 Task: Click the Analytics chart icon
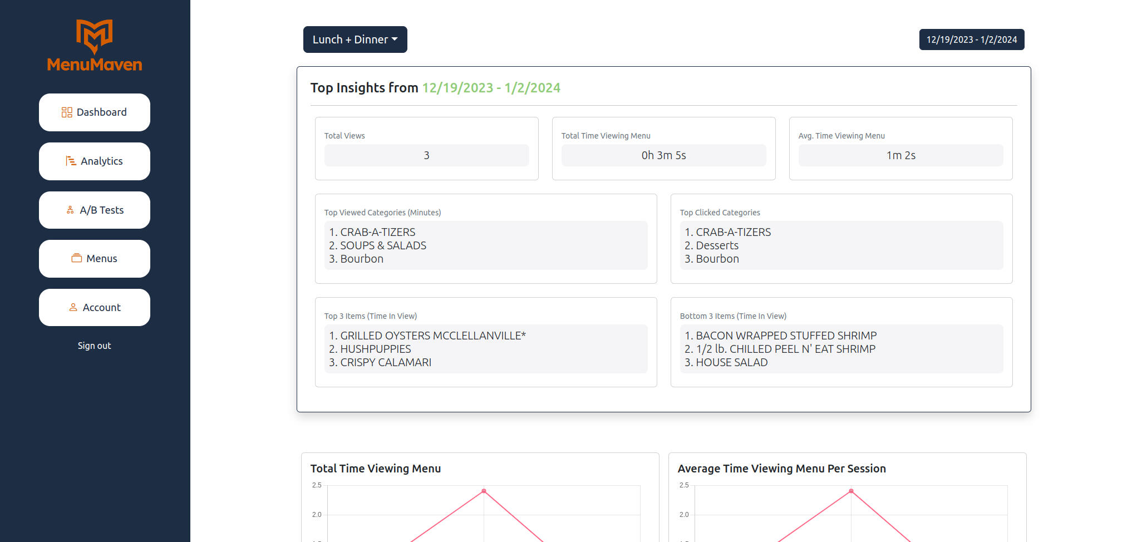[x=71, y=161]
